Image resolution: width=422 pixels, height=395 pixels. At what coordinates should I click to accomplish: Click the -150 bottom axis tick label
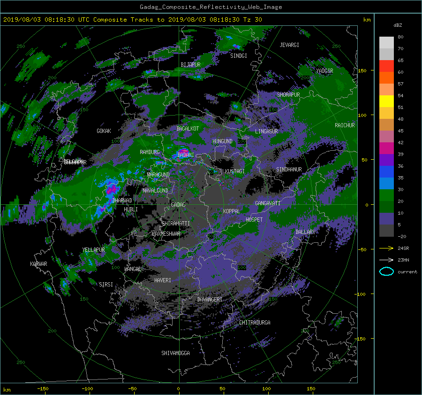[x=43, y=389]
